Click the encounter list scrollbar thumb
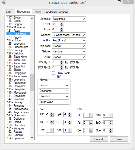The height and width of the screenshot is (150, 135). pos(32,82)
